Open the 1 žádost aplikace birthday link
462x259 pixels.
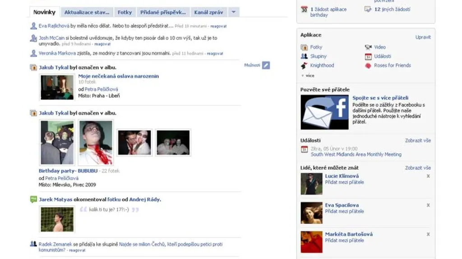click(328, 12)
